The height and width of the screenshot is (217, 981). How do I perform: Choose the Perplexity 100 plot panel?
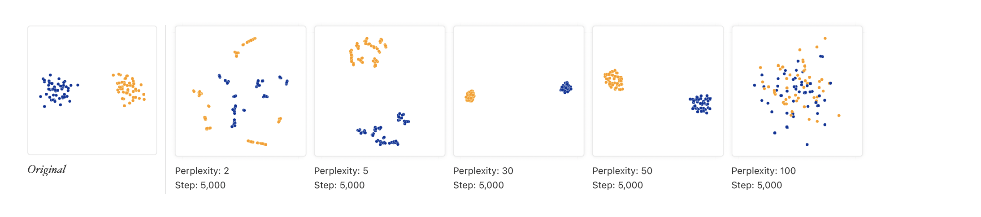tap(797, 91)
